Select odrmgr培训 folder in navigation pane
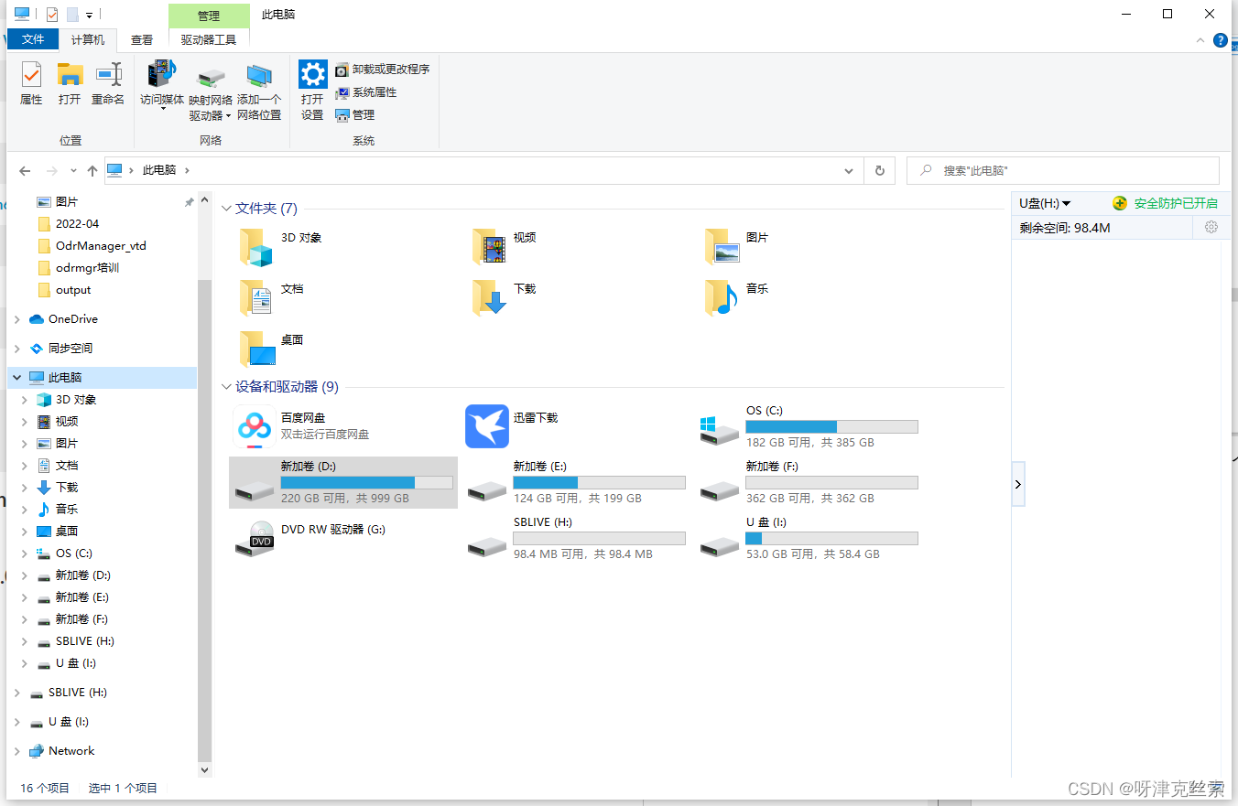 (x=87, y=268)
